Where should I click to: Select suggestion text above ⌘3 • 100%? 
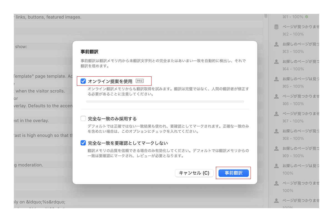301,44
